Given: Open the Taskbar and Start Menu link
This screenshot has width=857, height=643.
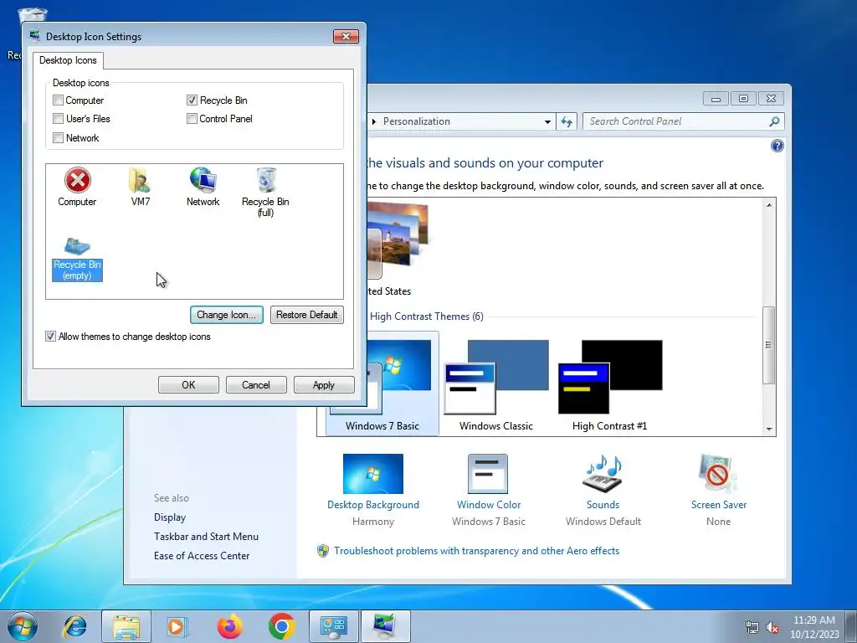Looking at the screenshot, I should 206,537.
